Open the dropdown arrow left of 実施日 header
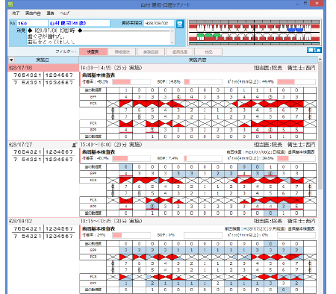Screen dimensions: 336x294 [11, 60]
